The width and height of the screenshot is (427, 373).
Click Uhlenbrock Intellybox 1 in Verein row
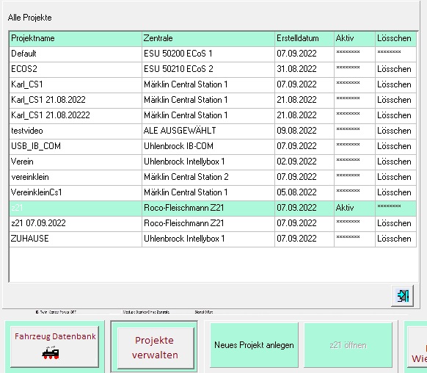click(208, 162)
